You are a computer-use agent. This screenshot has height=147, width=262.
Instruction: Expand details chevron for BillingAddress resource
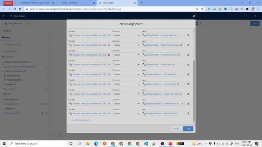coord(47,76)
